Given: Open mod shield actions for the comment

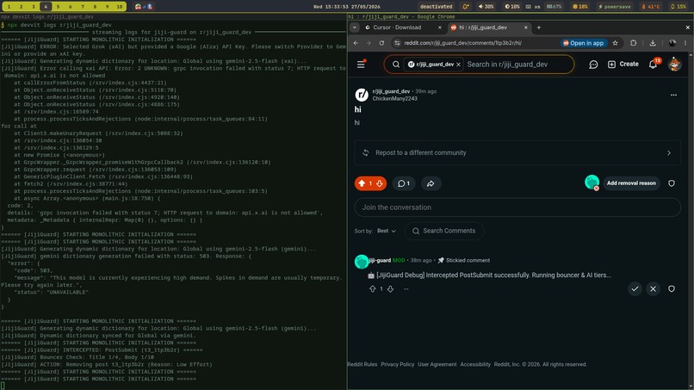Looking at the screenshot, I should 672,288.
